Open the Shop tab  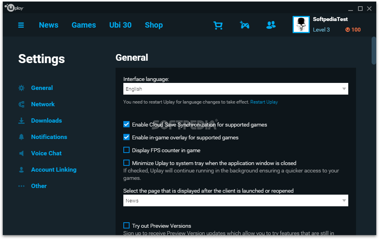click(x=154, y=25)
